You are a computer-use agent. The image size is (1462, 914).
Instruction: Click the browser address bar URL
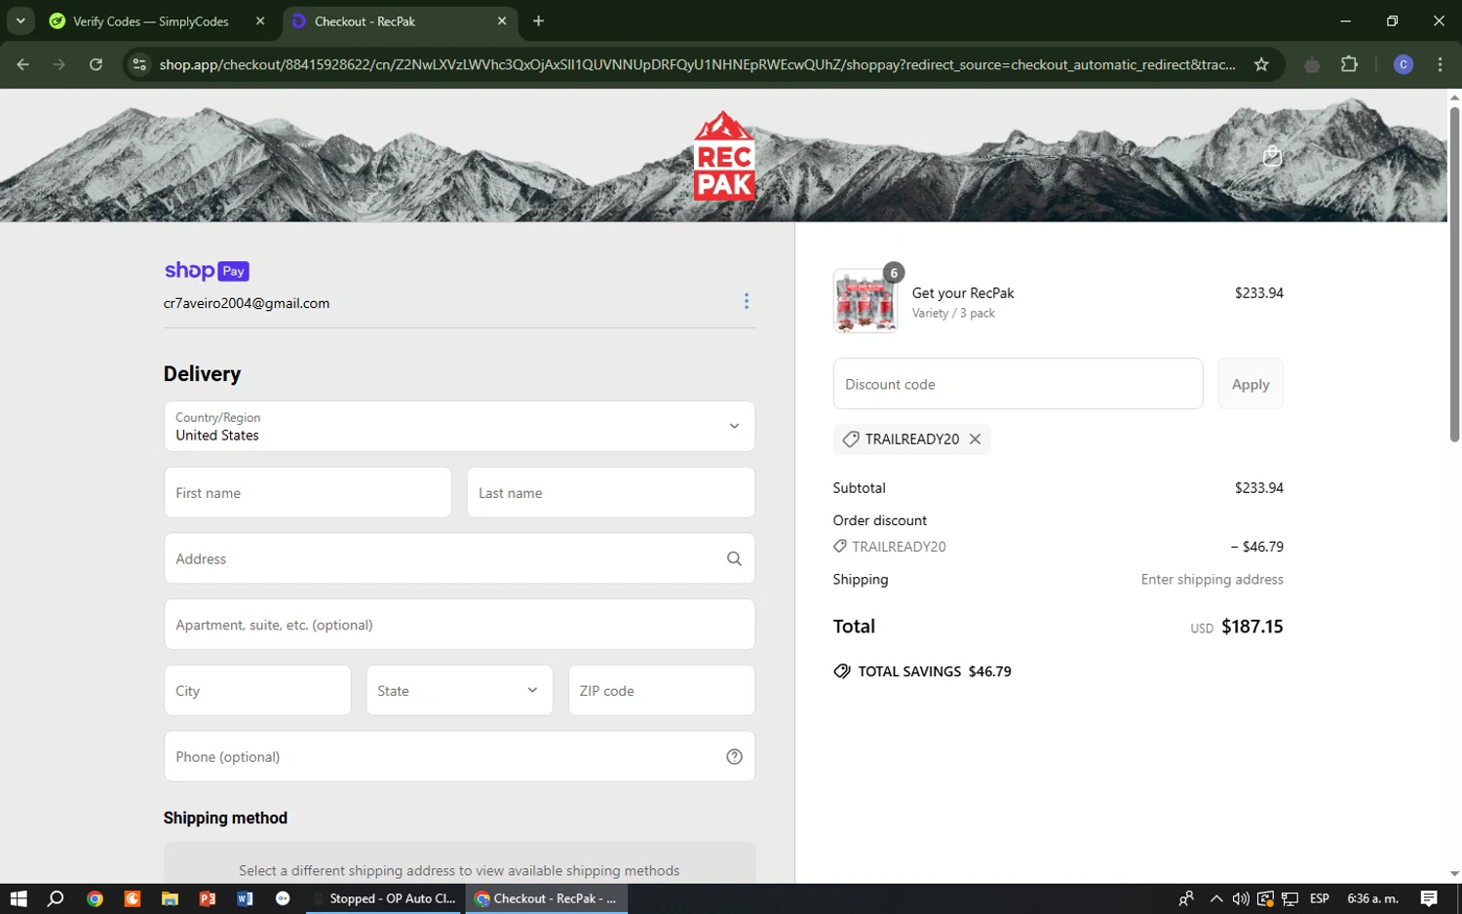[x=697, y=64]
